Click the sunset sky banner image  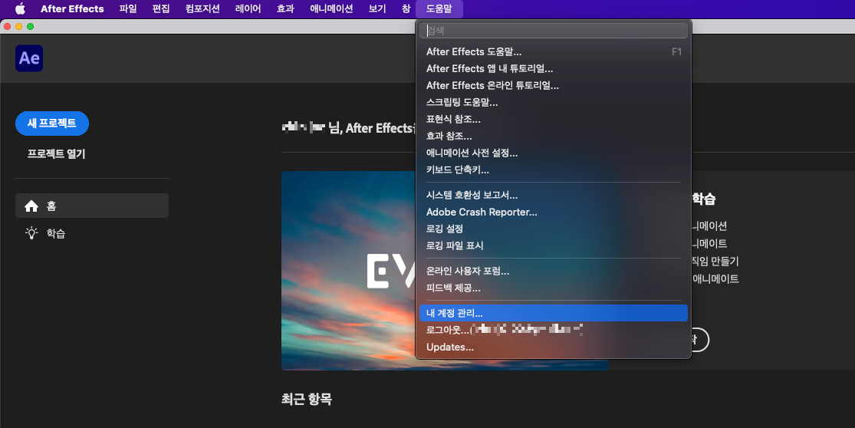[x=348, y=271]
